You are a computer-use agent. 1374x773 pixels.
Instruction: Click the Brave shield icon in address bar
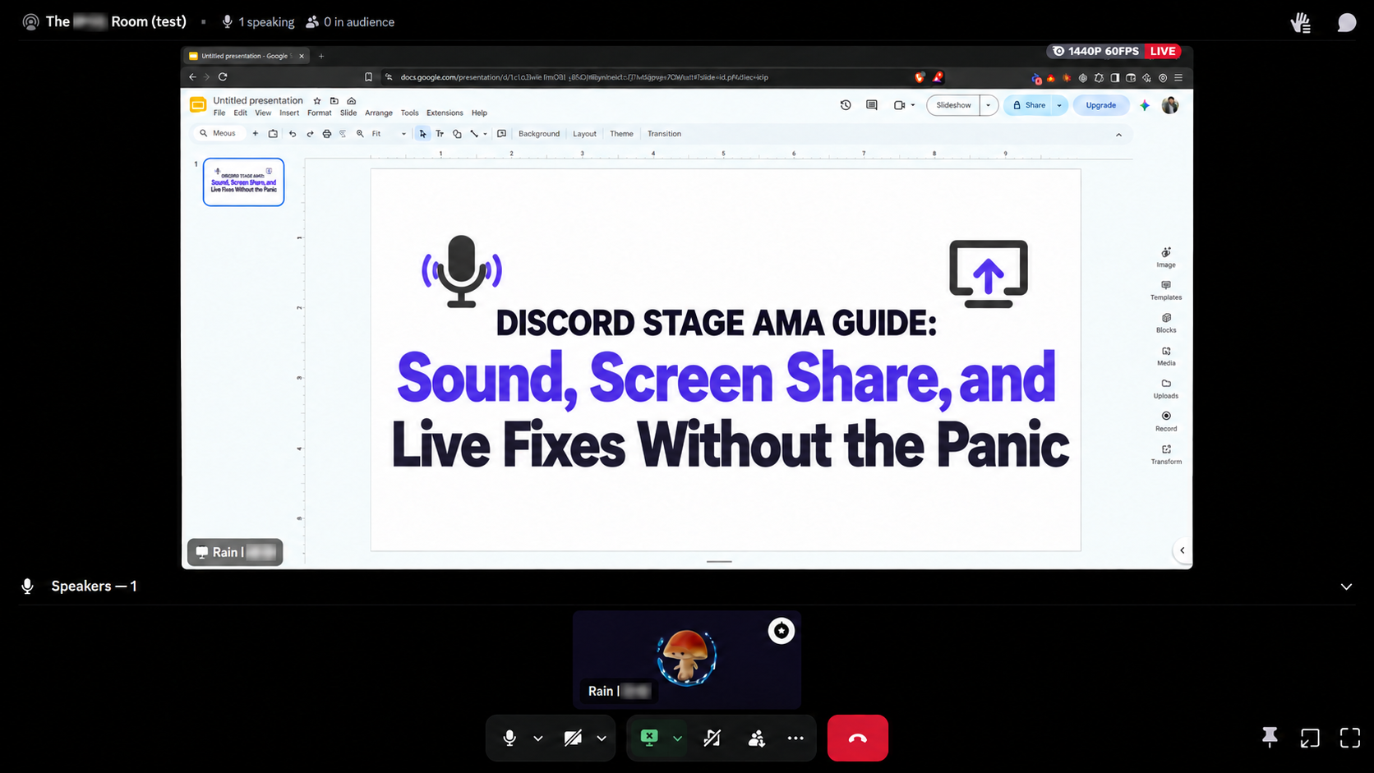919,77
